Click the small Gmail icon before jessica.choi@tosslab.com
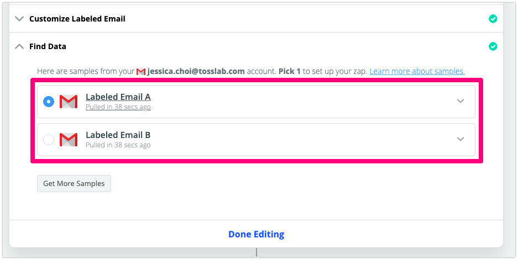Screen dimensions: 518x260 coord(141,72)
